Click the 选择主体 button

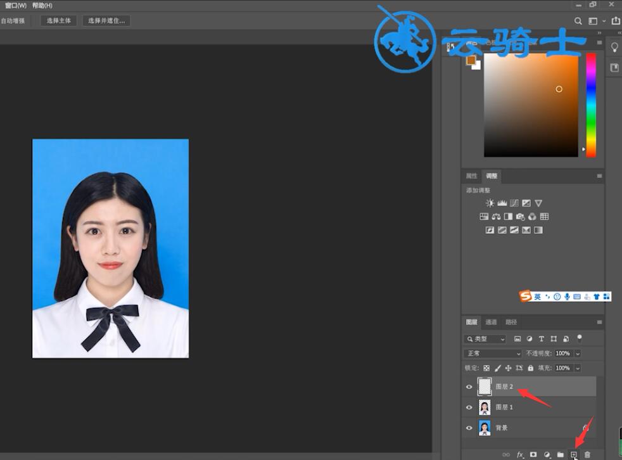[59, 21]
